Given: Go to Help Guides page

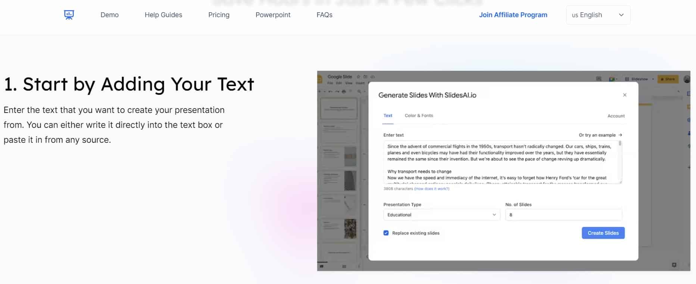Looking at the screenshot, I should (163, 15).
